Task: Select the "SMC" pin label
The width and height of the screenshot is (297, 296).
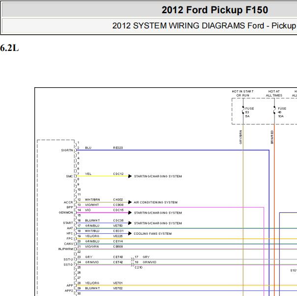Action: tap(70, 176)
